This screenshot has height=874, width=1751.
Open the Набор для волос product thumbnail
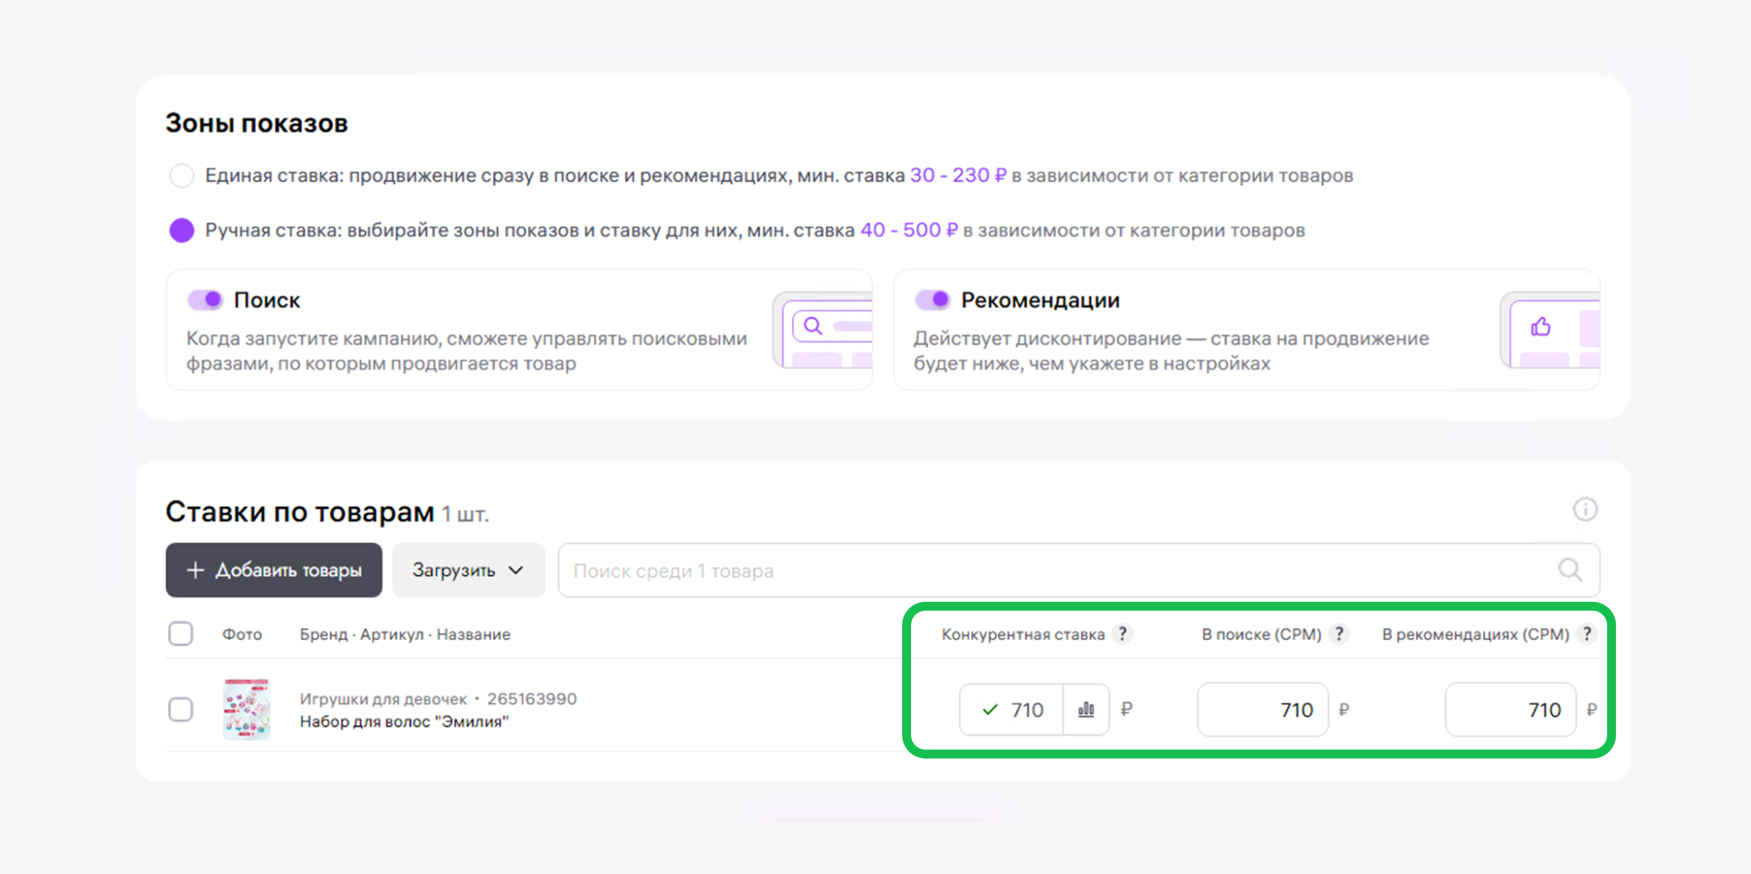coord(247,709)
